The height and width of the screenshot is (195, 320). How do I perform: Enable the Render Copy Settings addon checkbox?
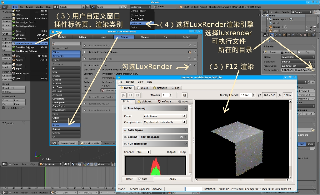(x=195, y=45)
